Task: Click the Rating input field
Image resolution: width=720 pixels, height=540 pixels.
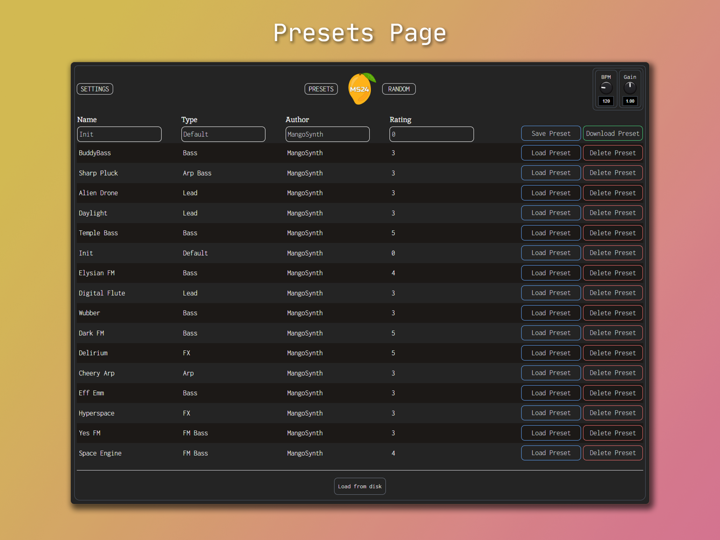Action: tap(431, 134)
